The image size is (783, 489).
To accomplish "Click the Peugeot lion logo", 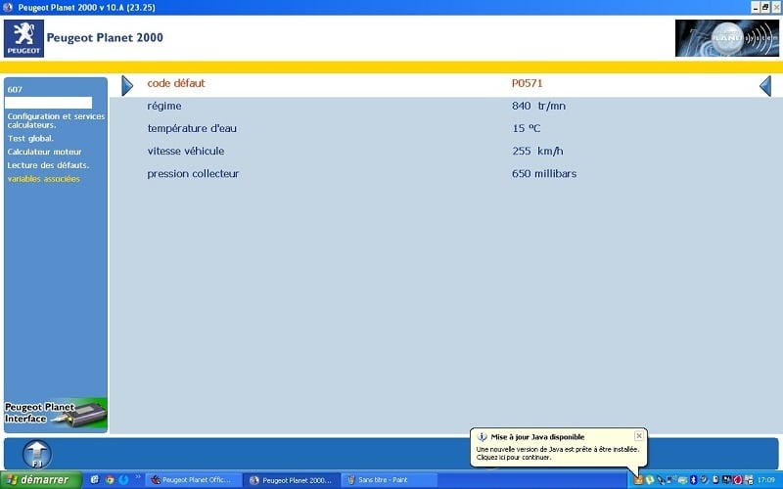I will coord(23,38).
